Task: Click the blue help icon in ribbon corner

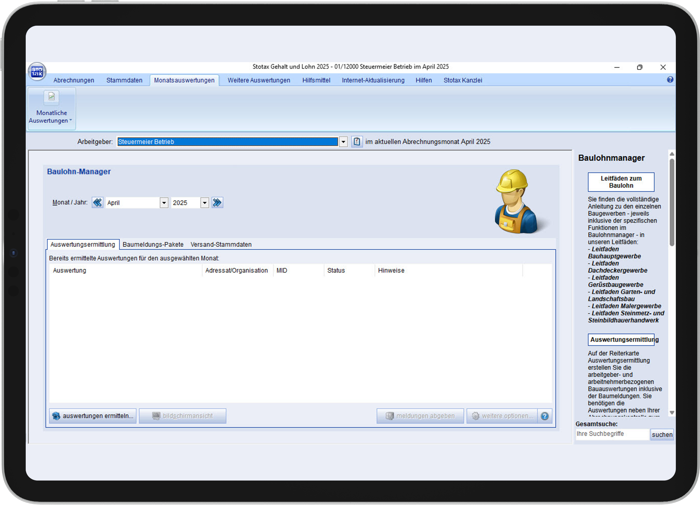Action: tap(670, 80)
